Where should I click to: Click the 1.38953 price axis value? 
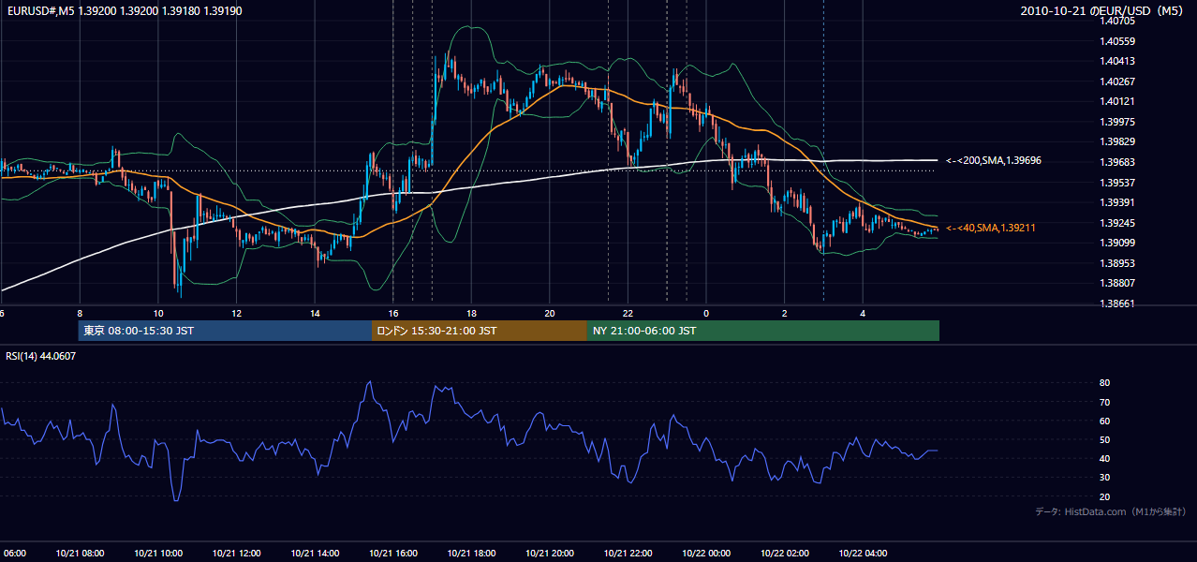1117,263
